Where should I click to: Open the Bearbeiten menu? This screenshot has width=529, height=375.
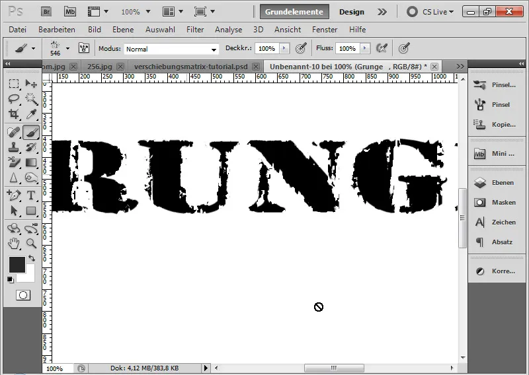[57, 30]
